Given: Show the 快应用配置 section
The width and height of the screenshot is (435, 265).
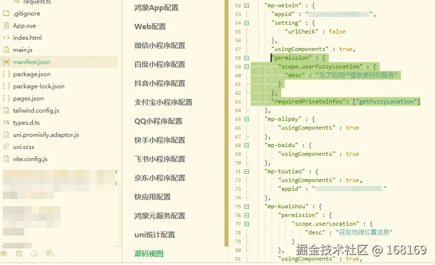Looking at the screenshot, I should tap(152, 197).
